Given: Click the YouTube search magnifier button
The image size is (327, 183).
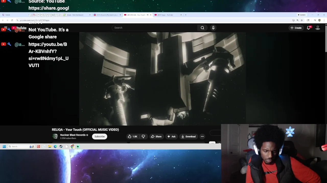Looking at the screenshot, I should coord(202,28).
